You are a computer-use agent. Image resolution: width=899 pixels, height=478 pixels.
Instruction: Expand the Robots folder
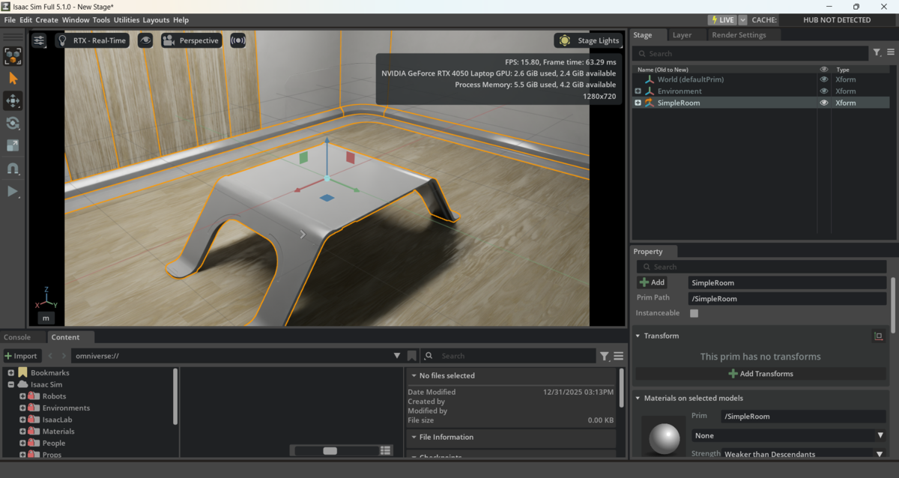point(23,396)
